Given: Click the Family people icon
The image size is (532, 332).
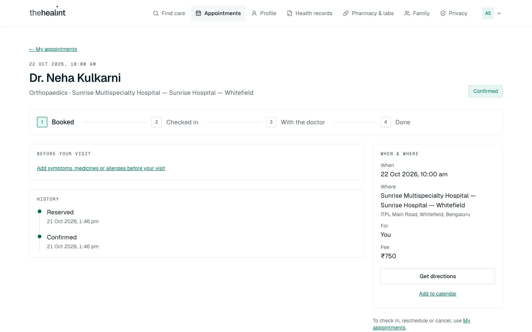Looking at the screenshot, I should 407,13.
